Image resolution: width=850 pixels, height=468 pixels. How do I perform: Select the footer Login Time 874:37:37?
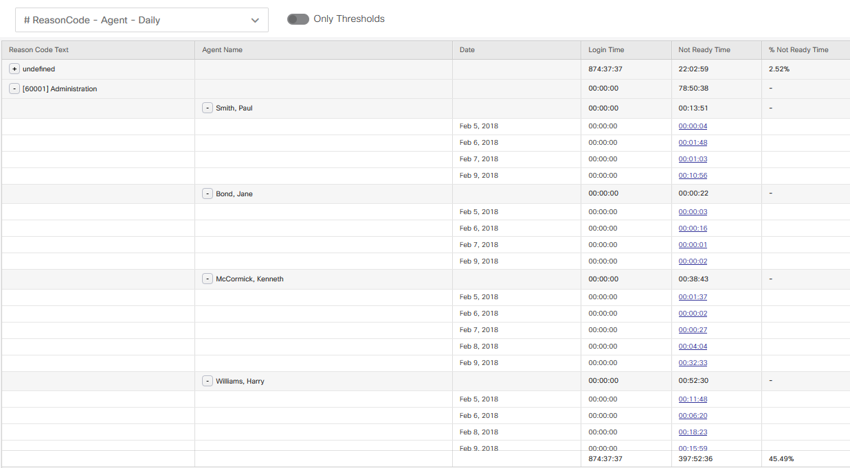point(605,459)
